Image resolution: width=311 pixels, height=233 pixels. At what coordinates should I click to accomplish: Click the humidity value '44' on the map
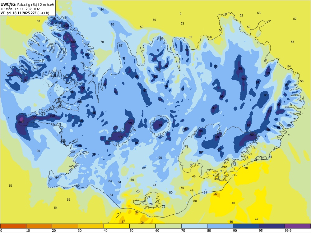click(216, 179)
